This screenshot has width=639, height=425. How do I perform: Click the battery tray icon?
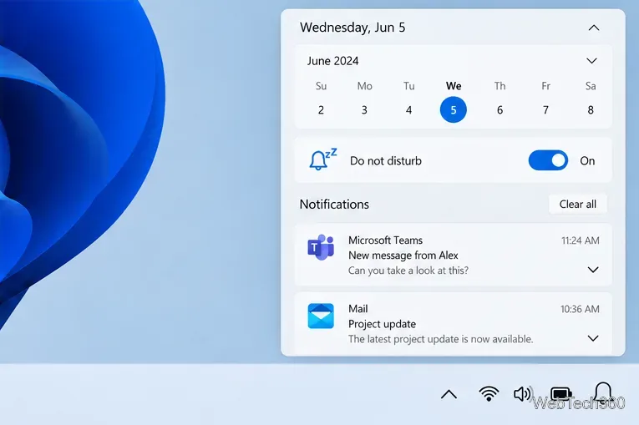pos(561,394)
